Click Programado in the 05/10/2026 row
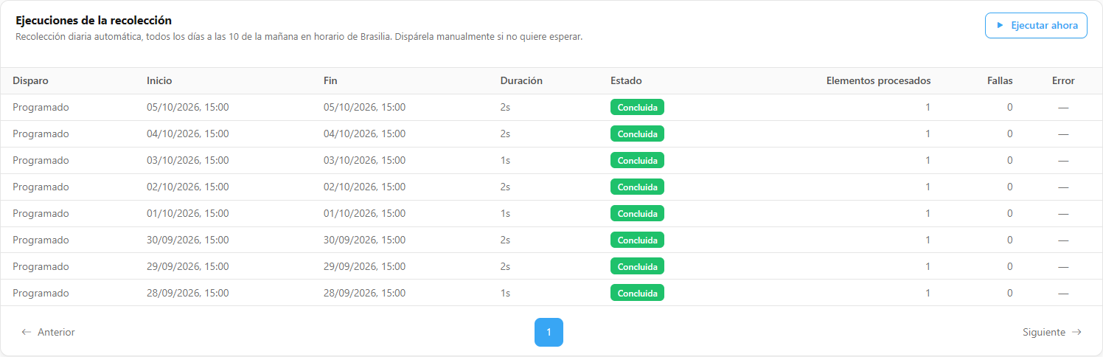 (41, 107)
